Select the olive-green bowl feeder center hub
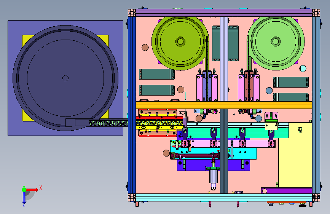330x214 pixels. coord(180,42)
